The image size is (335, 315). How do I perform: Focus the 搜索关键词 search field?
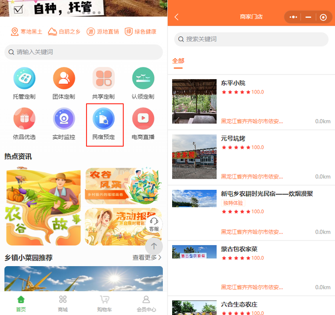coord(251,40)
